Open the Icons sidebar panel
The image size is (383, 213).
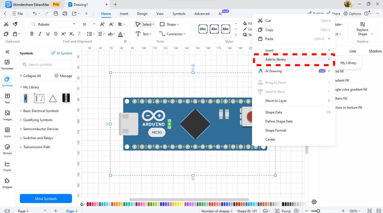tap(7, 132)
